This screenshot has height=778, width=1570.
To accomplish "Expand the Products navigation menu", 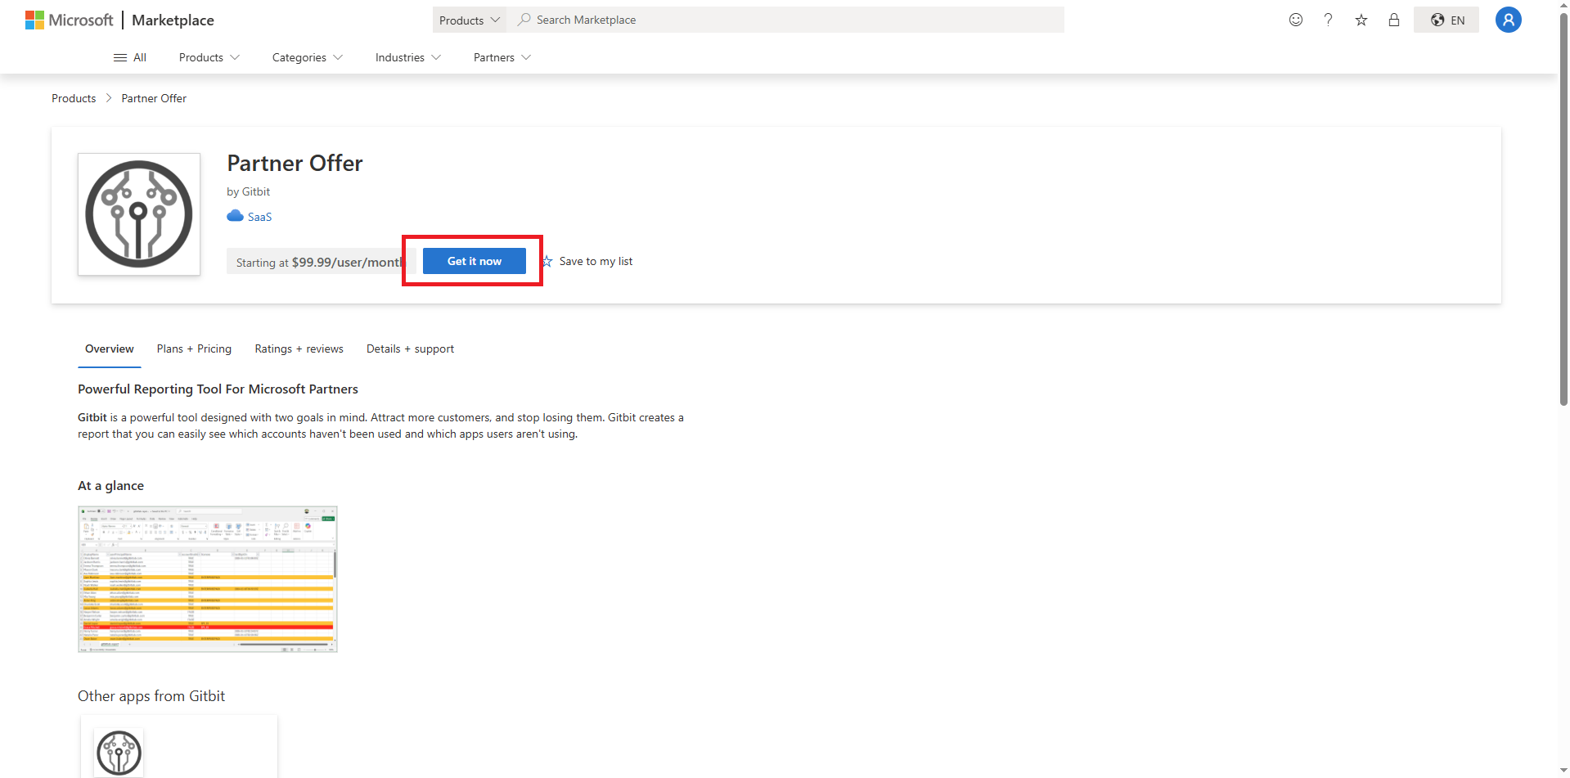I will coord(209,57).
